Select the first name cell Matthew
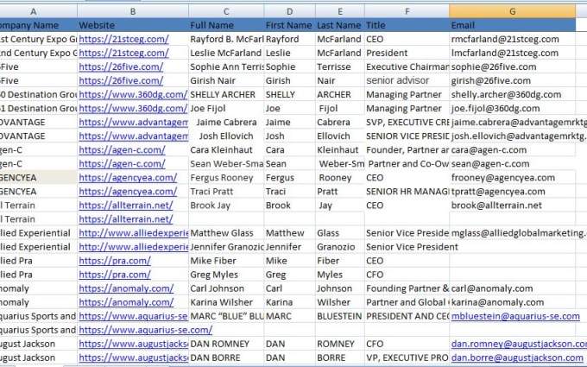The height and width of the screenshot is (367, 587). click(289, 233)
